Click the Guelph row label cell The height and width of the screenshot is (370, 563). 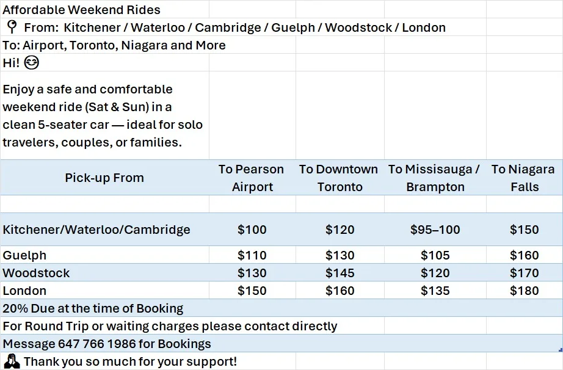tap(105, 255)
